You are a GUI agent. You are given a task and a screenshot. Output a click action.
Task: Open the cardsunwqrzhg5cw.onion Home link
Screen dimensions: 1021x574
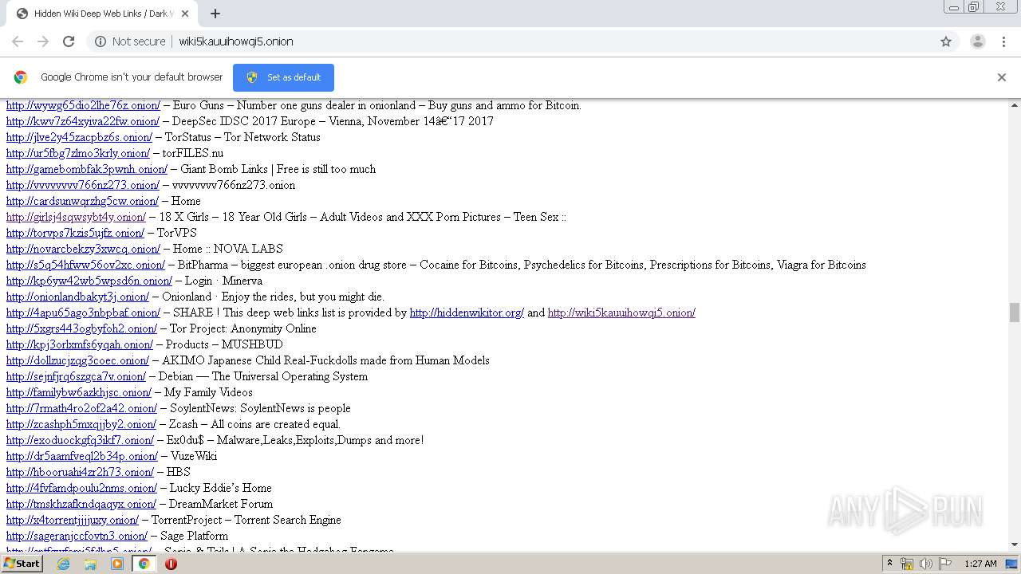pos(83,201)
